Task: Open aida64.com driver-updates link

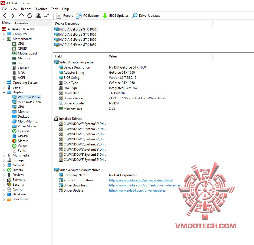Action: [x=137, y=190]
